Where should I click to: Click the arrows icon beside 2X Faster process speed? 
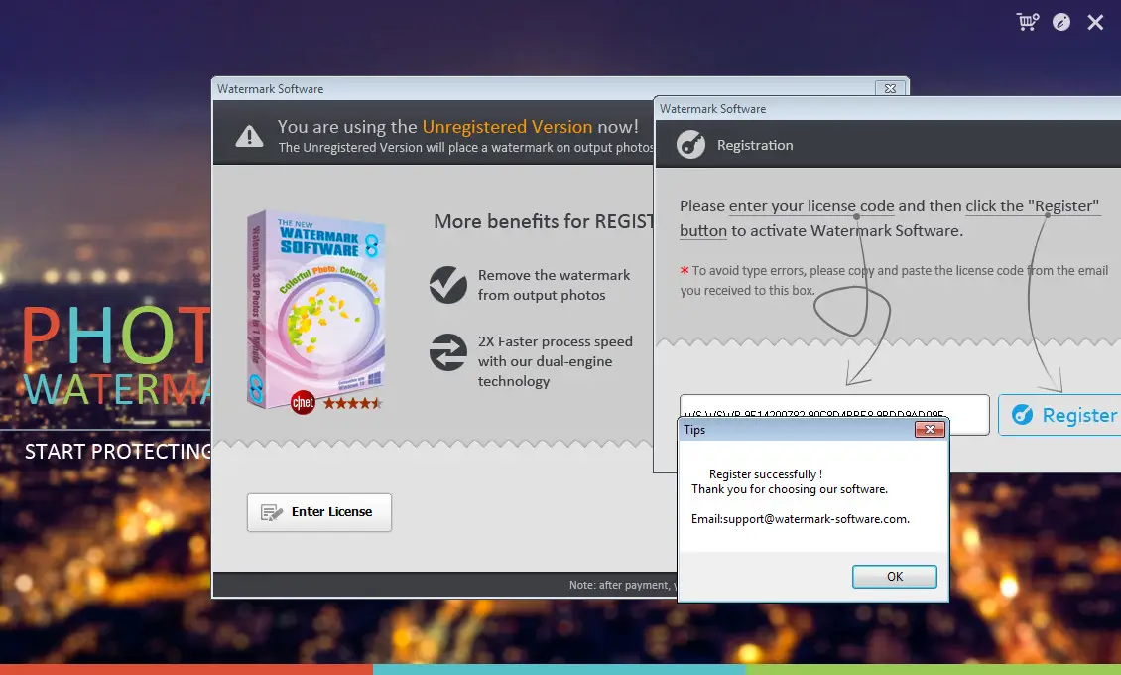(x=448, y=352)
